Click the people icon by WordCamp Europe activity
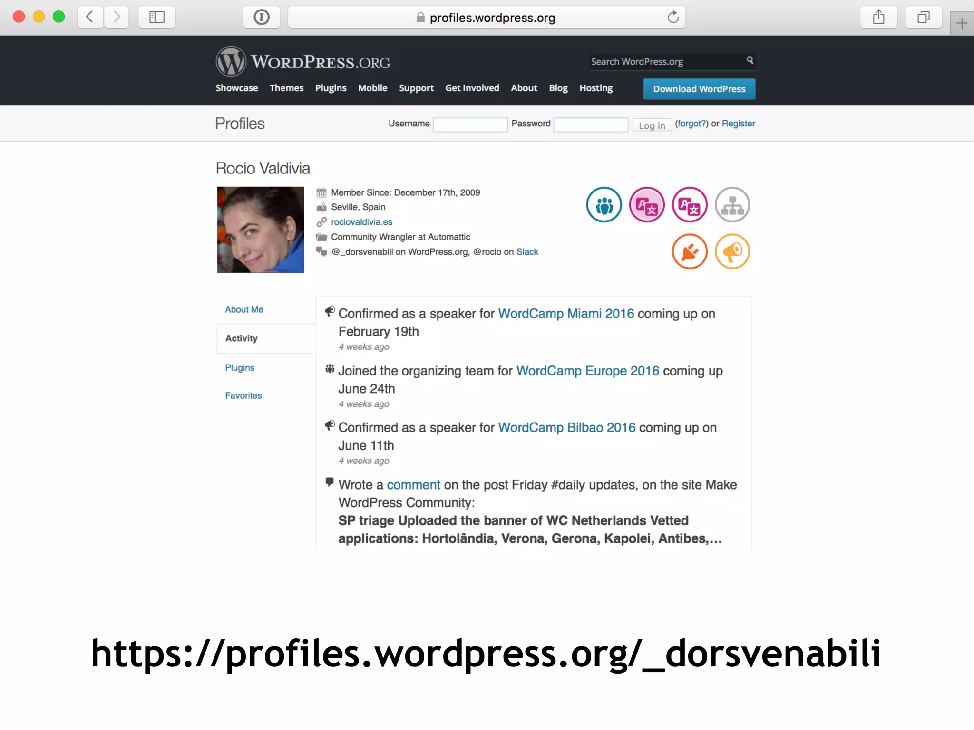974x730 pixels. tap(330, 369)
